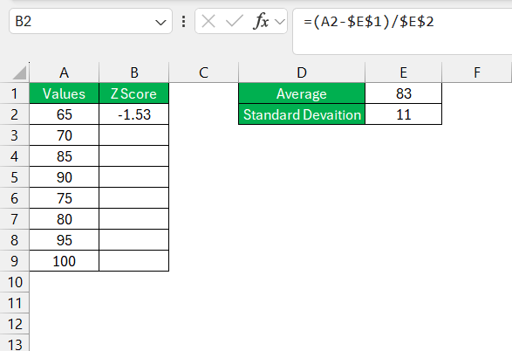Screen dimensions: 512x351
Task: Select cell containing 85
Action: pos(64,156)
